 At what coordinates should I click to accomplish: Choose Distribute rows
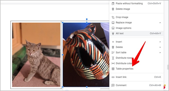(136, 58)
